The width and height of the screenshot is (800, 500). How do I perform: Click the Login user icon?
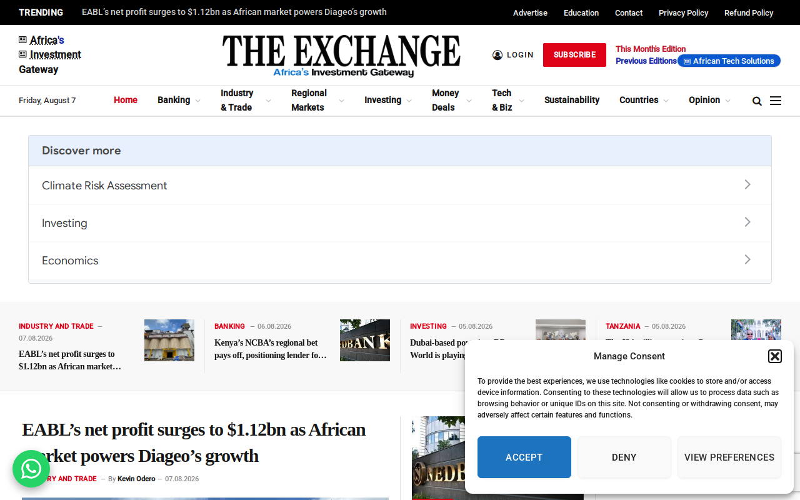(x=497, y=55)
